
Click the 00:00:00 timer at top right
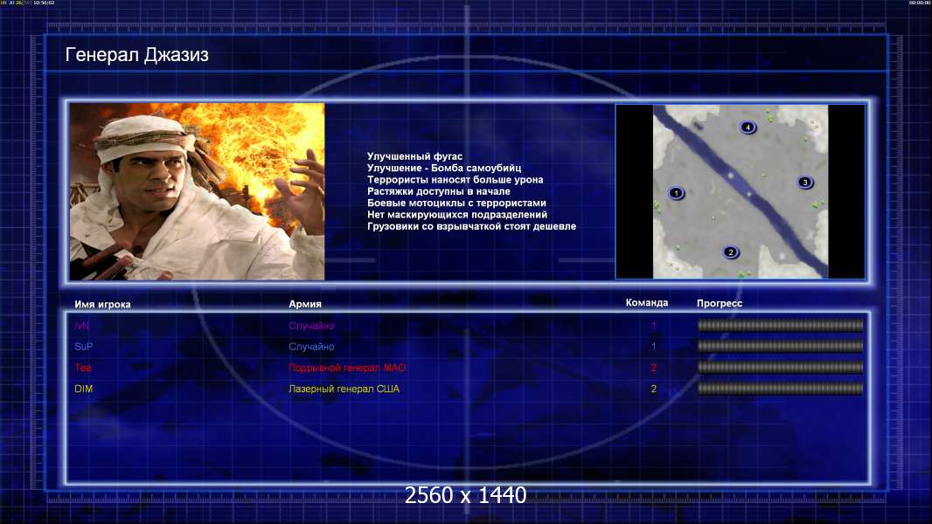(x=920, y=3)
